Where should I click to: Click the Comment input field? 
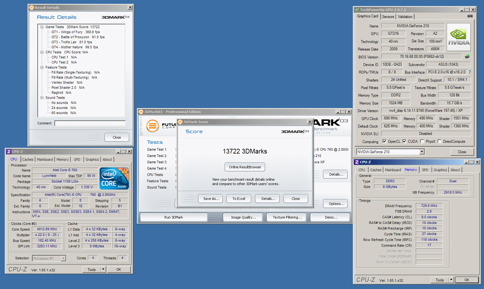[90, 123]
